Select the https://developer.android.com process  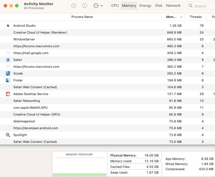point(36,128)
